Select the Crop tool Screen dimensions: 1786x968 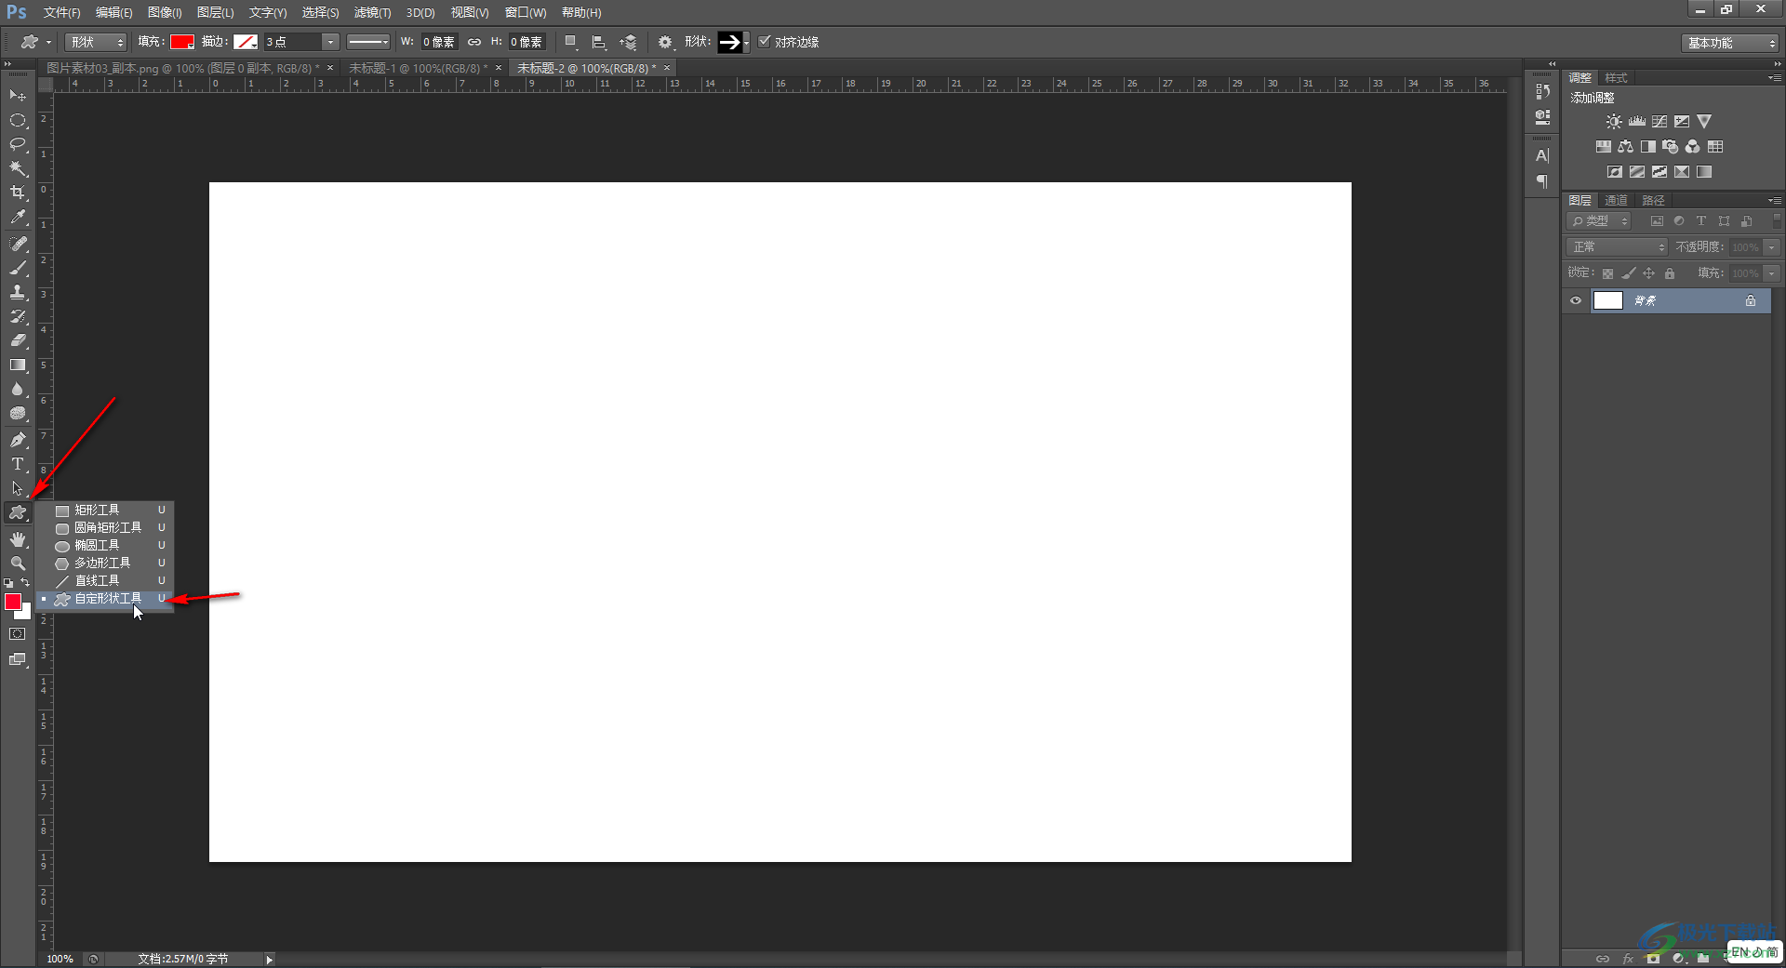(x=18, y=192)
